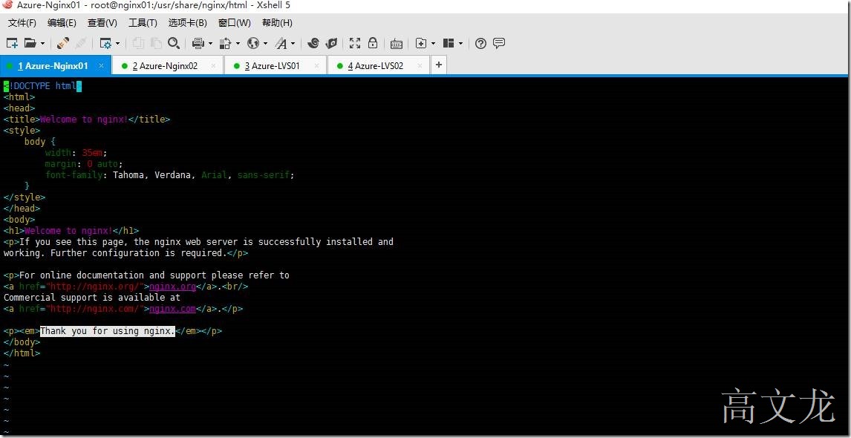851x438 pixels.
Task: Click the Reconnect toolbar icon
Action: (63, 43)
